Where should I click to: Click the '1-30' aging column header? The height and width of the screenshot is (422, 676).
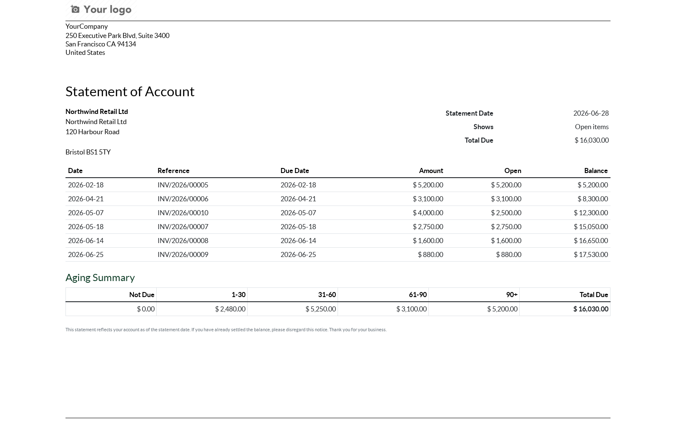tap(238, 295)
